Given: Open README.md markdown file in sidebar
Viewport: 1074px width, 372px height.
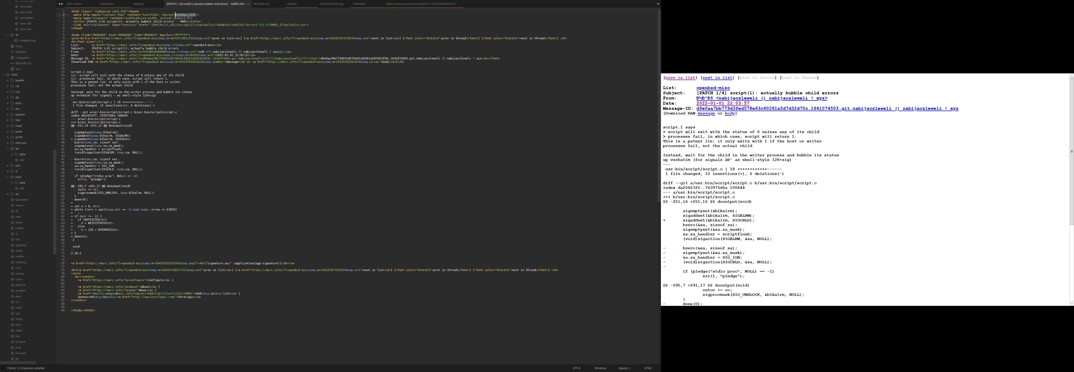Looking at the screenshot, I should (23, 63).
